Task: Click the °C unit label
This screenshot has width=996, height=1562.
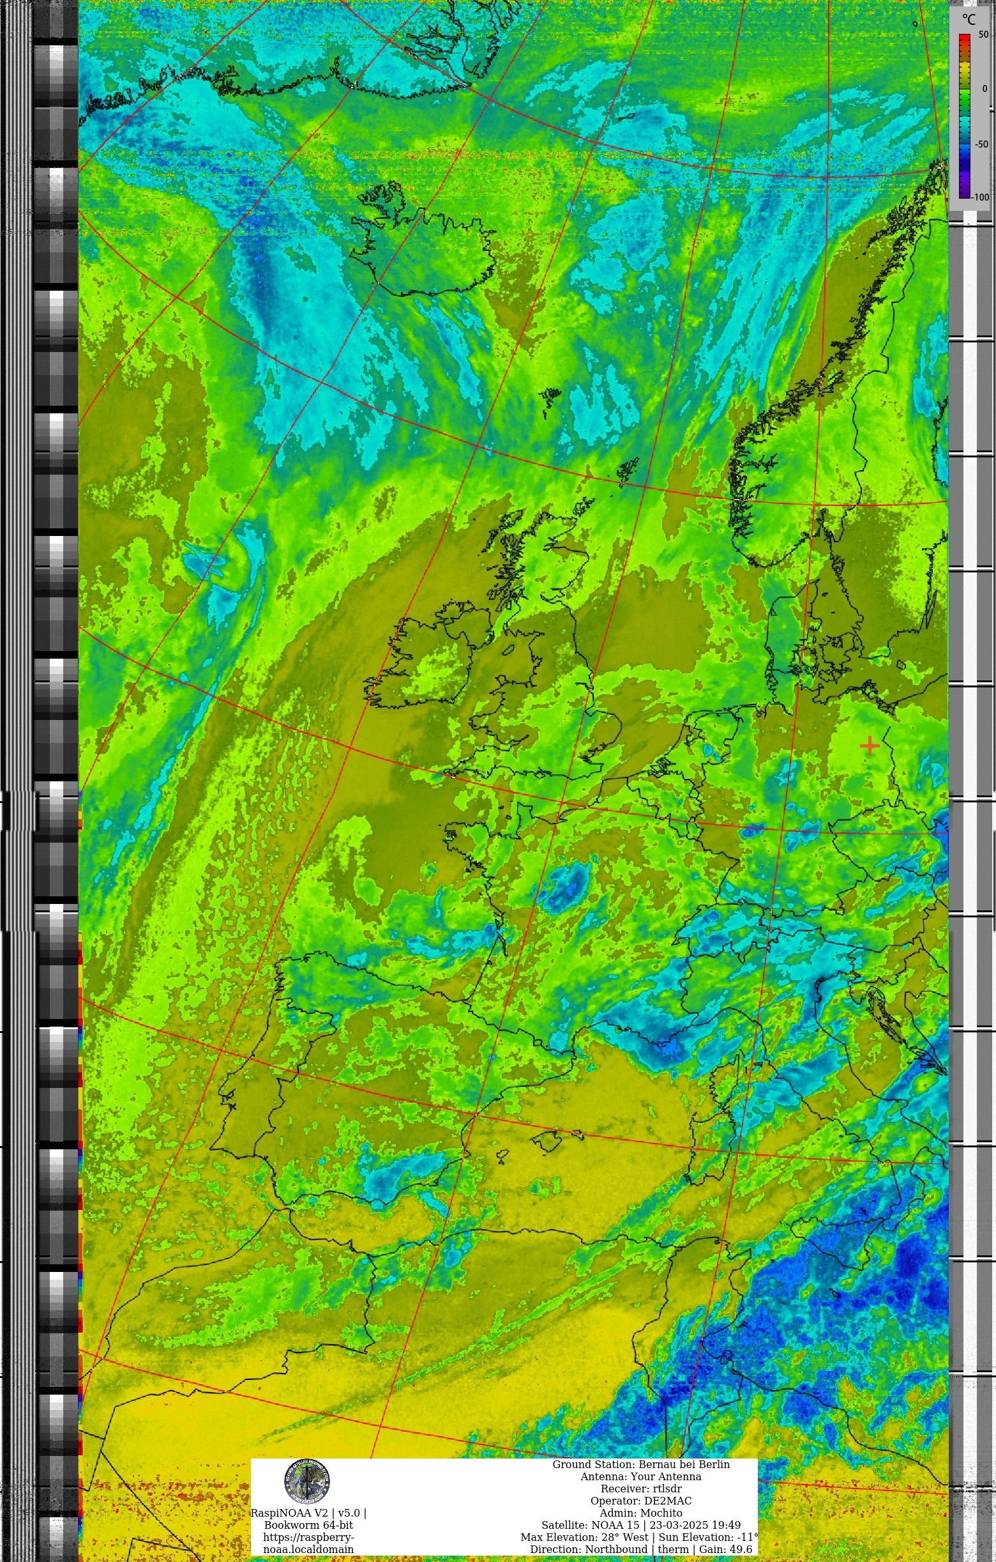Action: (969, 19)
